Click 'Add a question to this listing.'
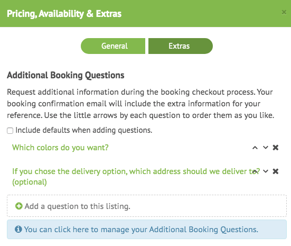 point(78,206)
